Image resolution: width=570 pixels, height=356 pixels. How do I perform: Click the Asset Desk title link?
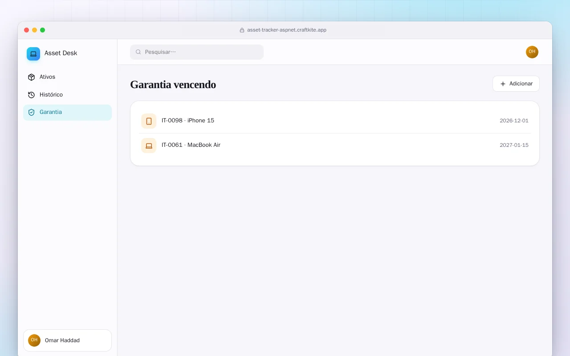(61, 53)
